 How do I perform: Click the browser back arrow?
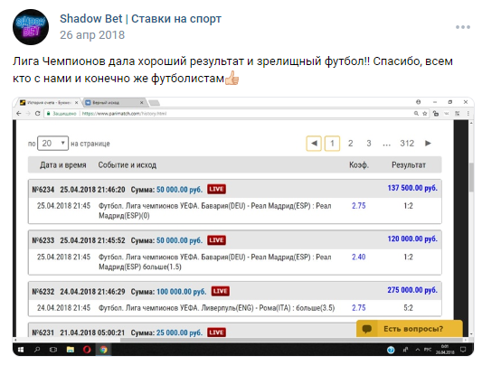[x=19, y=114]
